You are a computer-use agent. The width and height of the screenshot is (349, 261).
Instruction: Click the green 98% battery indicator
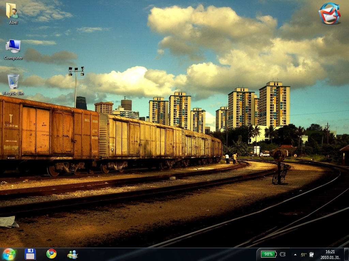(268, 254)
